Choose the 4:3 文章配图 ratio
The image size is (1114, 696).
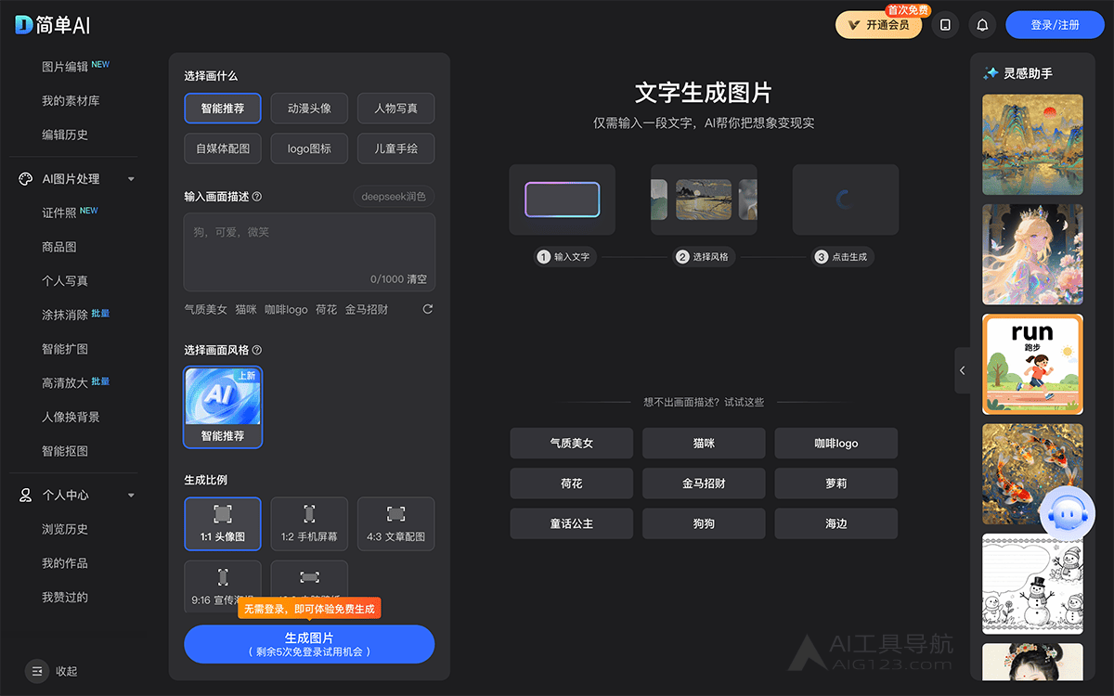[396, 524]
